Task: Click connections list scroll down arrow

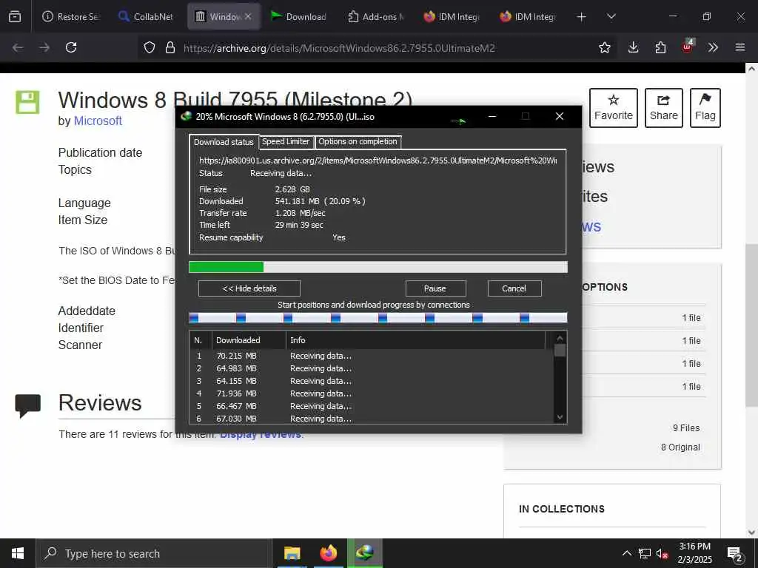Action: tap(560, 417)
